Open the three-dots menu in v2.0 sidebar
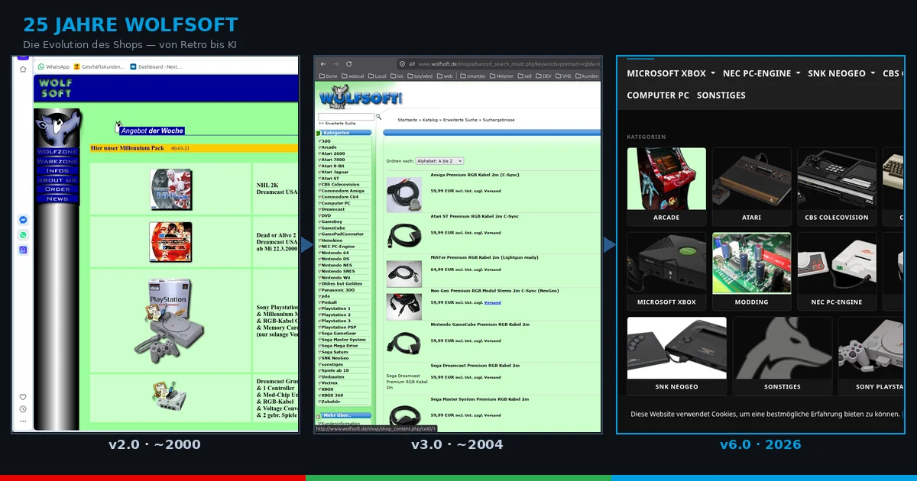Image resolution: width=917 pixels, height=481 pixels. [x=23, y=421]
